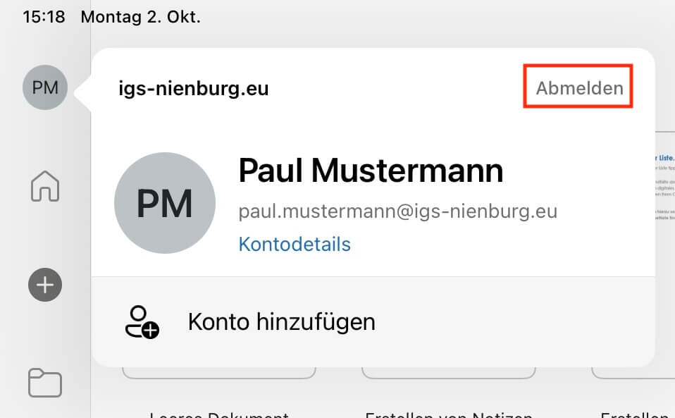Select the Konto hinzufügen text entry

[x=281, y=322]
